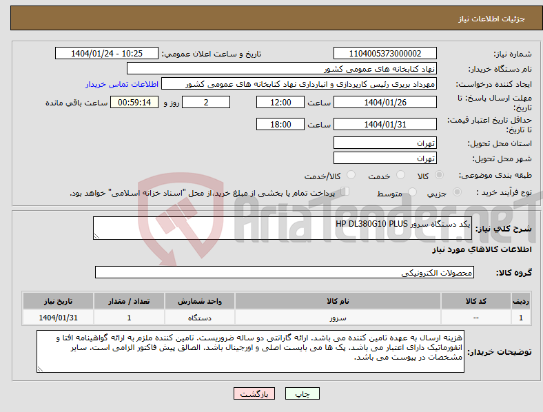Image resolution: width=543 pixels, height=412 pixels.
Task: Click the کد کالا column header
Action: coord(476,301)
